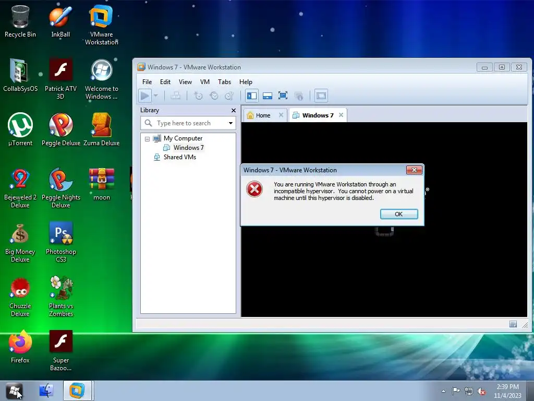Screen dimensions: 534x401
Task: Open Welcome to Windows desktop icon
Action: point(102,79)
